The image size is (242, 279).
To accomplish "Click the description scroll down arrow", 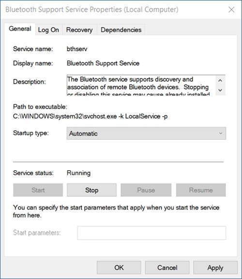I will [220, 90].
